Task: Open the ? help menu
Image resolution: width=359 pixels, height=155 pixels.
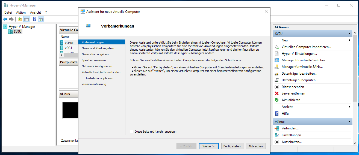Action: click(46, 13)
